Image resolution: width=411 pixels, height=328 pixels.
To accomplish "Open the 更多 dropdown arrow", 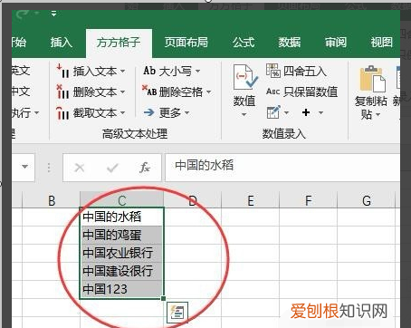I will (x=186, y=113).
